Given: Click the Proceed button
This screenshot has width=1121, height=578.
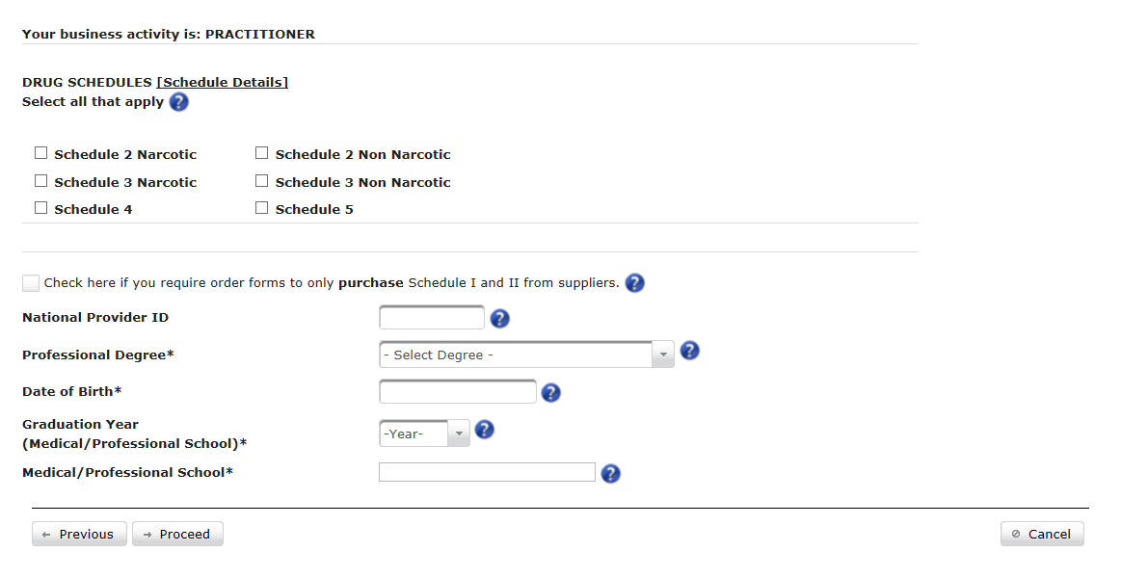Looking at the screenshot, I should (177, 534).
